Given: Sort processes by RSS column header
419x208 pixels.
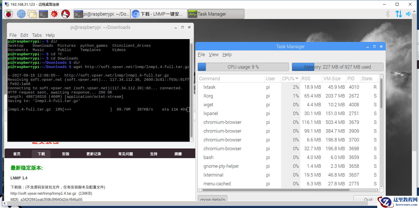Looking at the screenshot, I should click(x=311, y=78).
